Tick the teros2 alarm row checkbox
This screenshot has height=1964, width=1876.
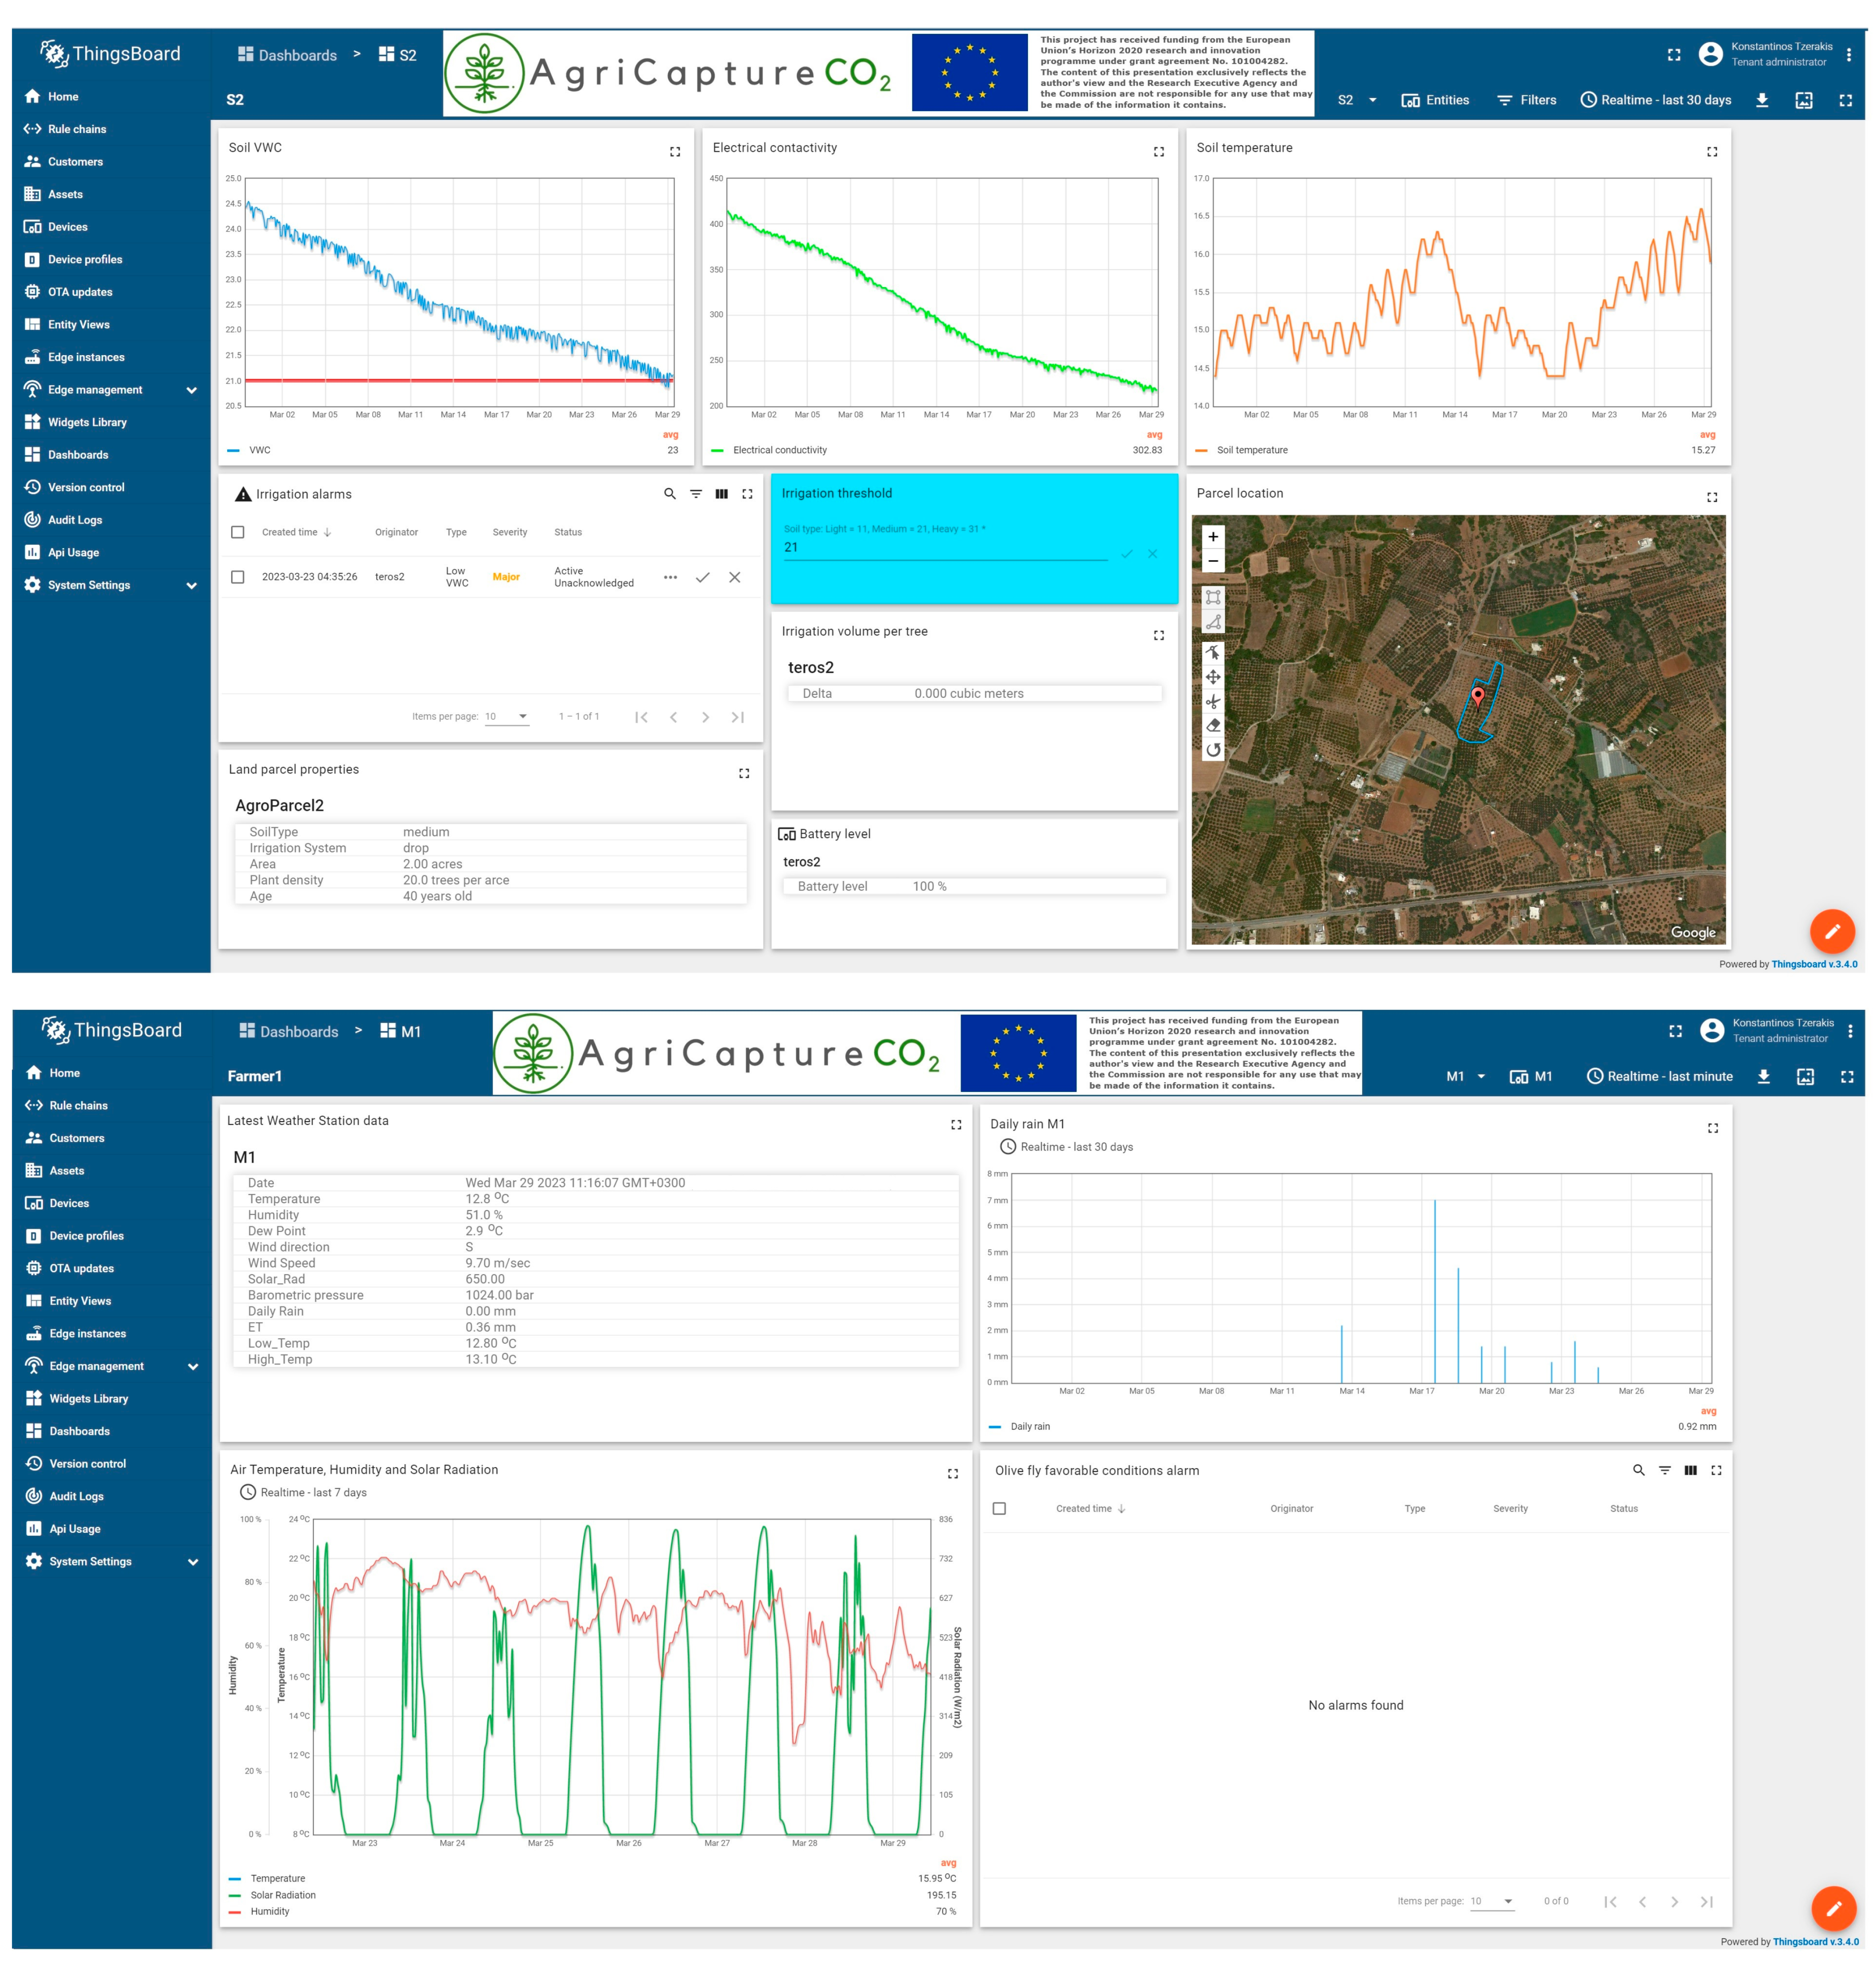tap(238, 577)
